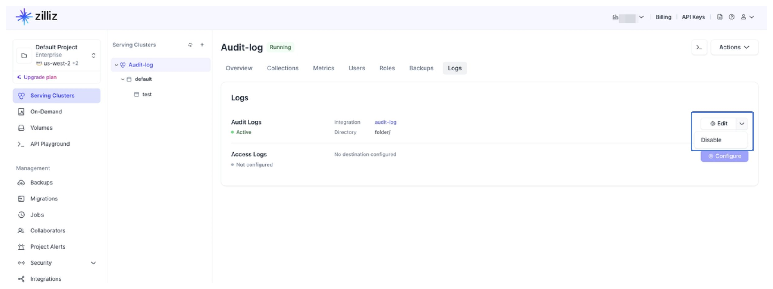Screen dimensions: 773x289
Task: Open the documentation icon in header
Action: [x=720, y=17]
